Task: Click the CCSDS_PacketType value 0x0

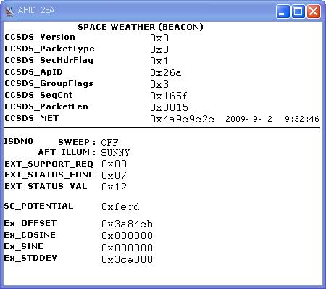Action: click(159, 49)
